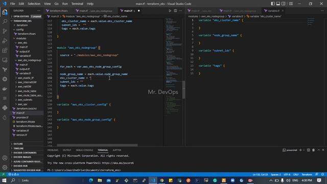Open the Search view in activity bar
327x184 pixels.
point(5,21)
